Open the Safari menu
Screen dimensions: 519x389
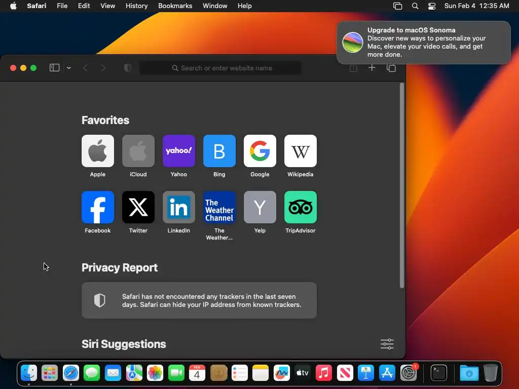pyautogui.click(x=36, y=6)
